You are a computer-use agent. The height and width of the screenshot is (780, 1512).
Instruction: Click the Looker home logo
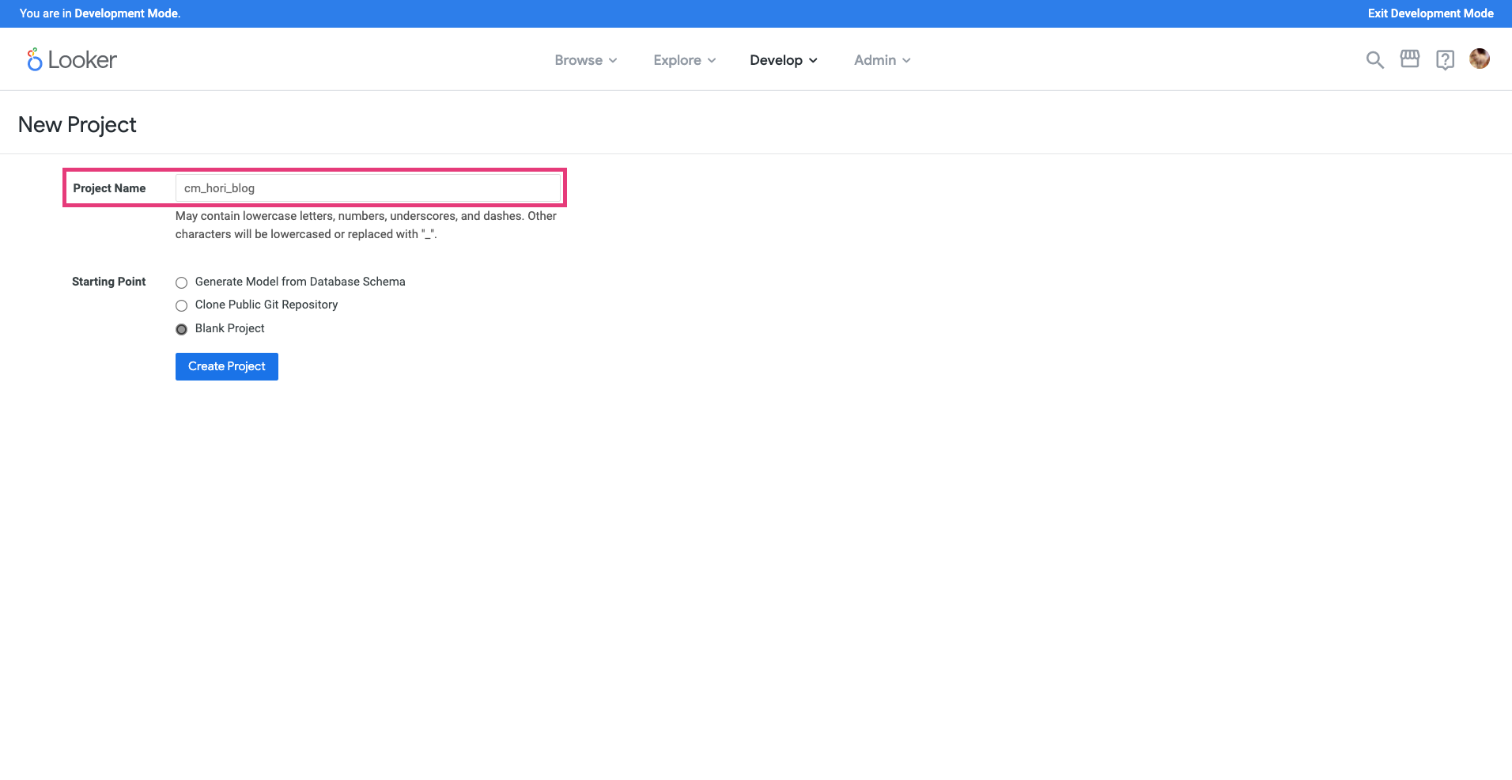71,59
